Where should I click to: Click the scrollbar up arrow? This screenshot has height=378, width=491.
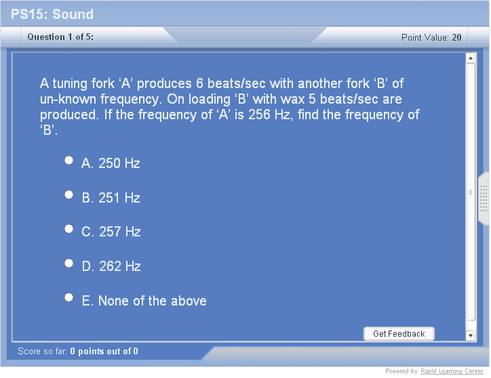click(x=471, y=59)
